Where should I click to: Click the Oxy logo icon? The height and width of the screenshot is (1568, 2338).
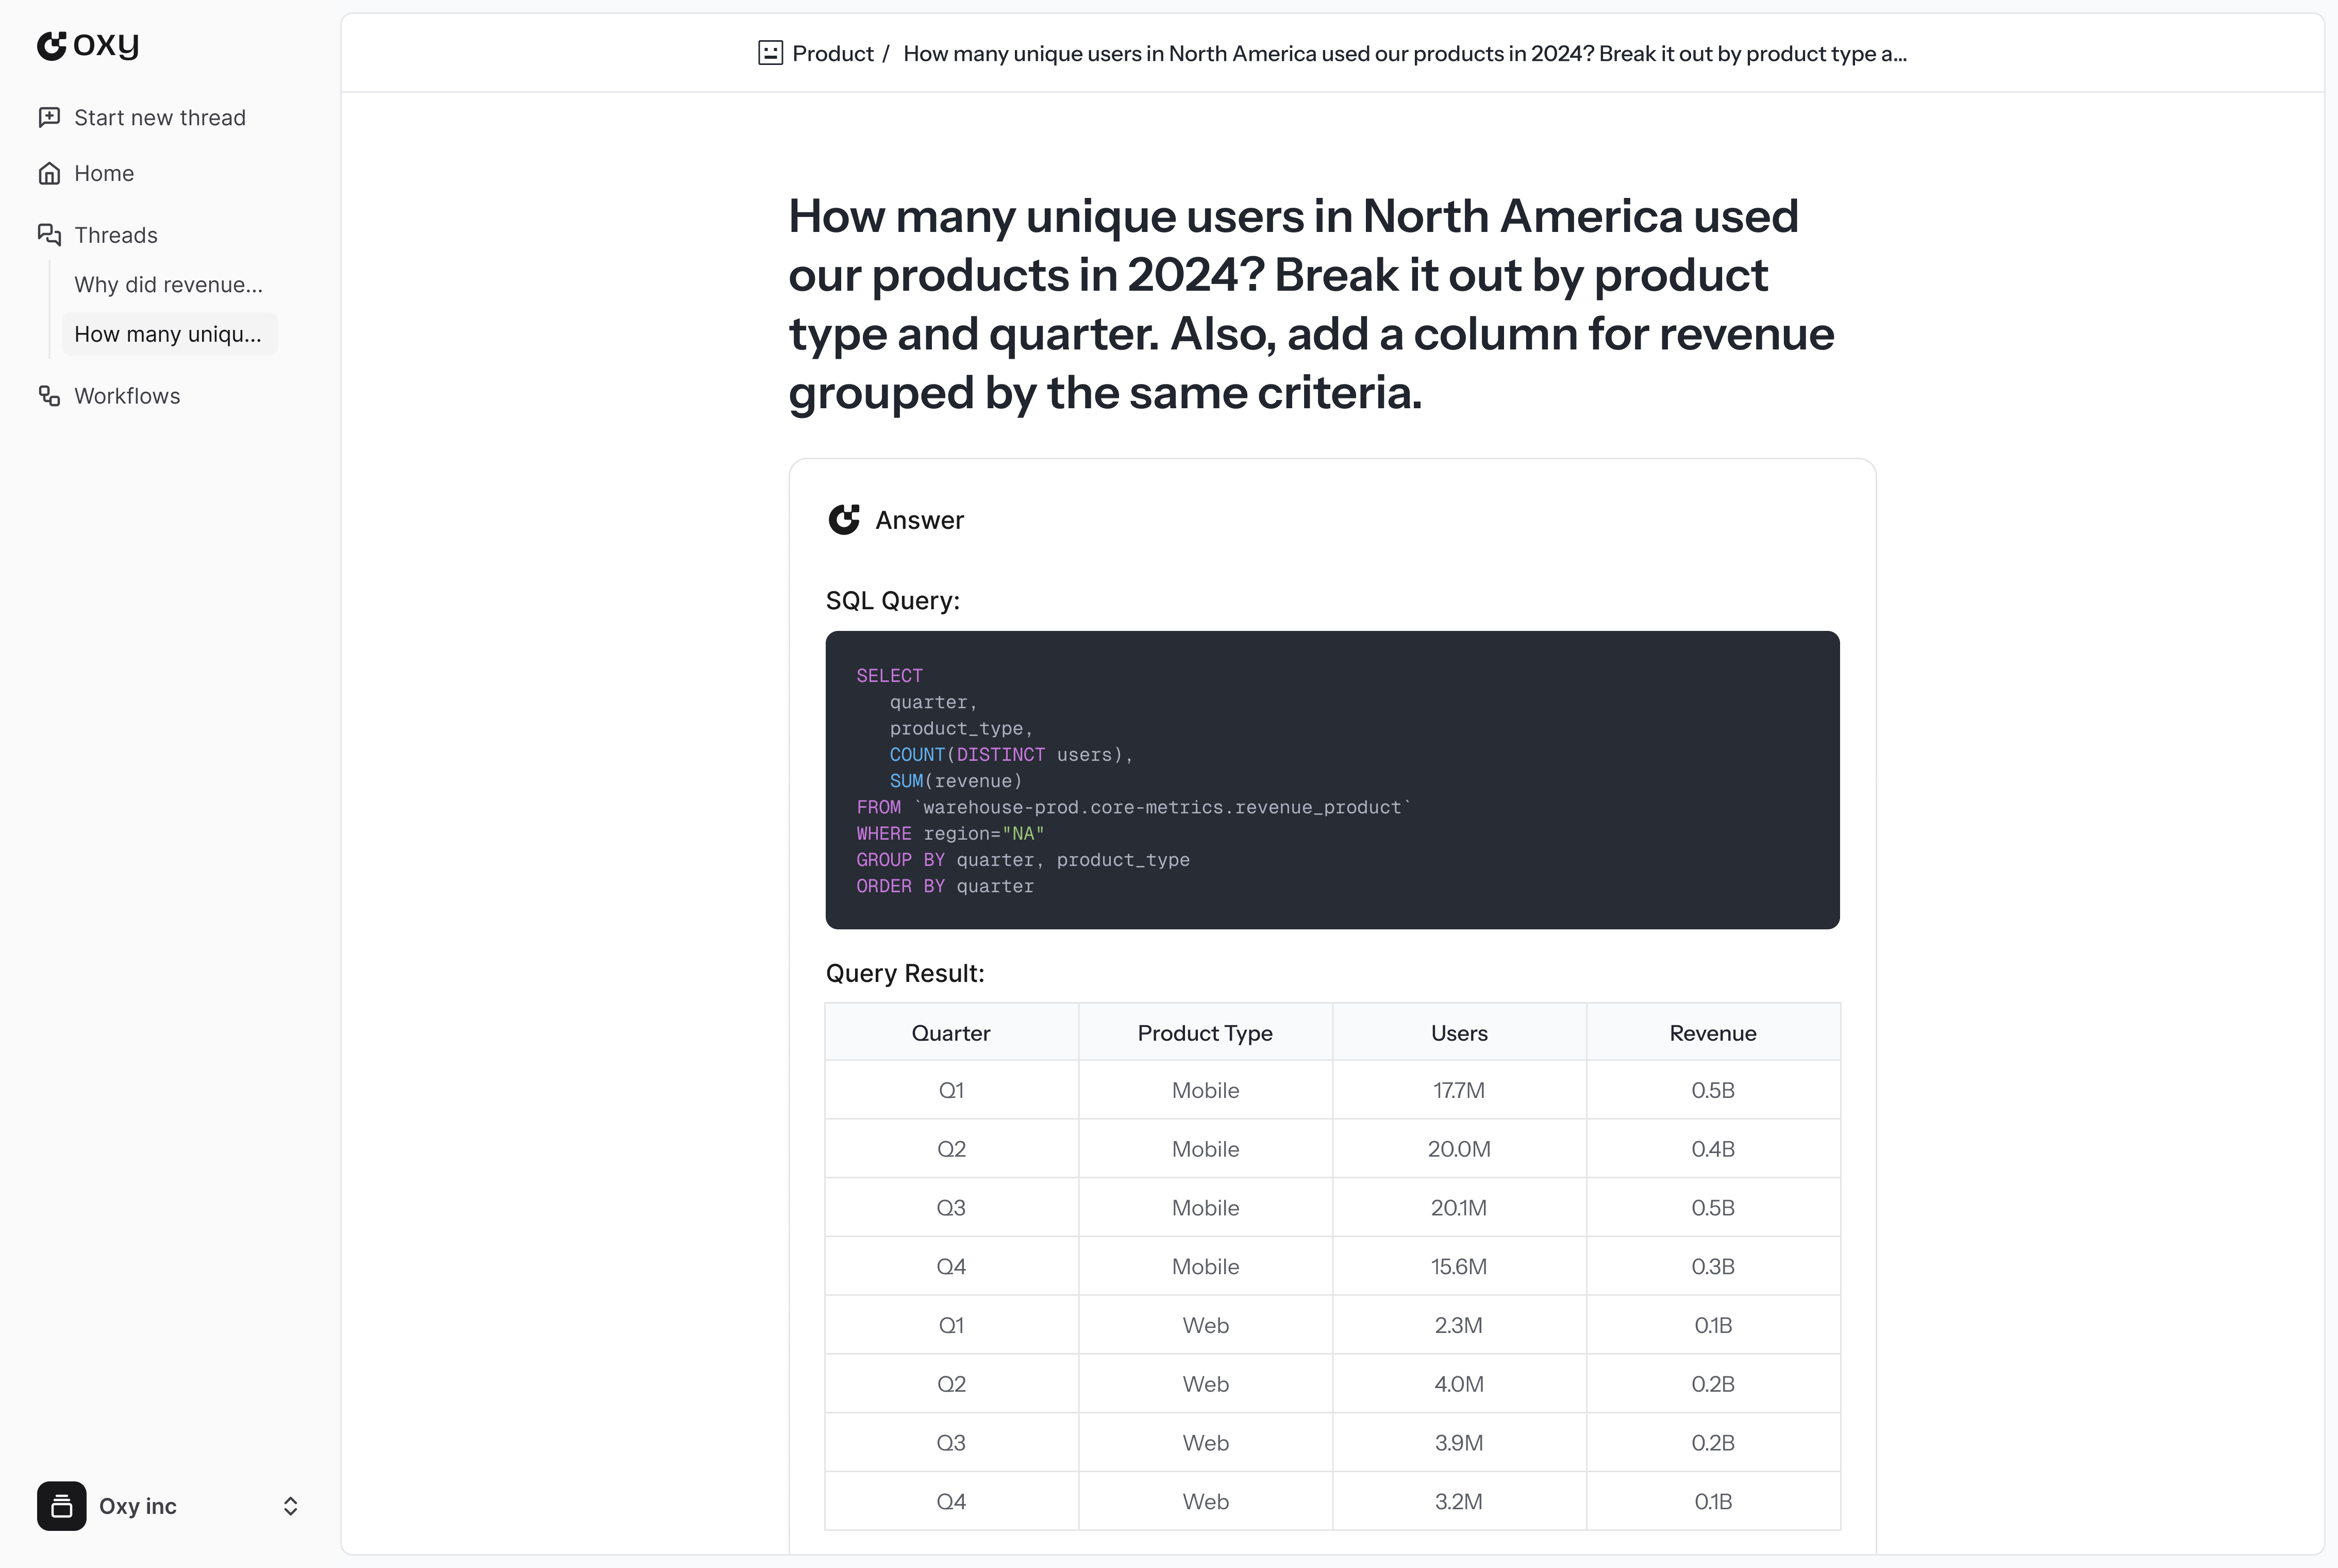(52, 45)
